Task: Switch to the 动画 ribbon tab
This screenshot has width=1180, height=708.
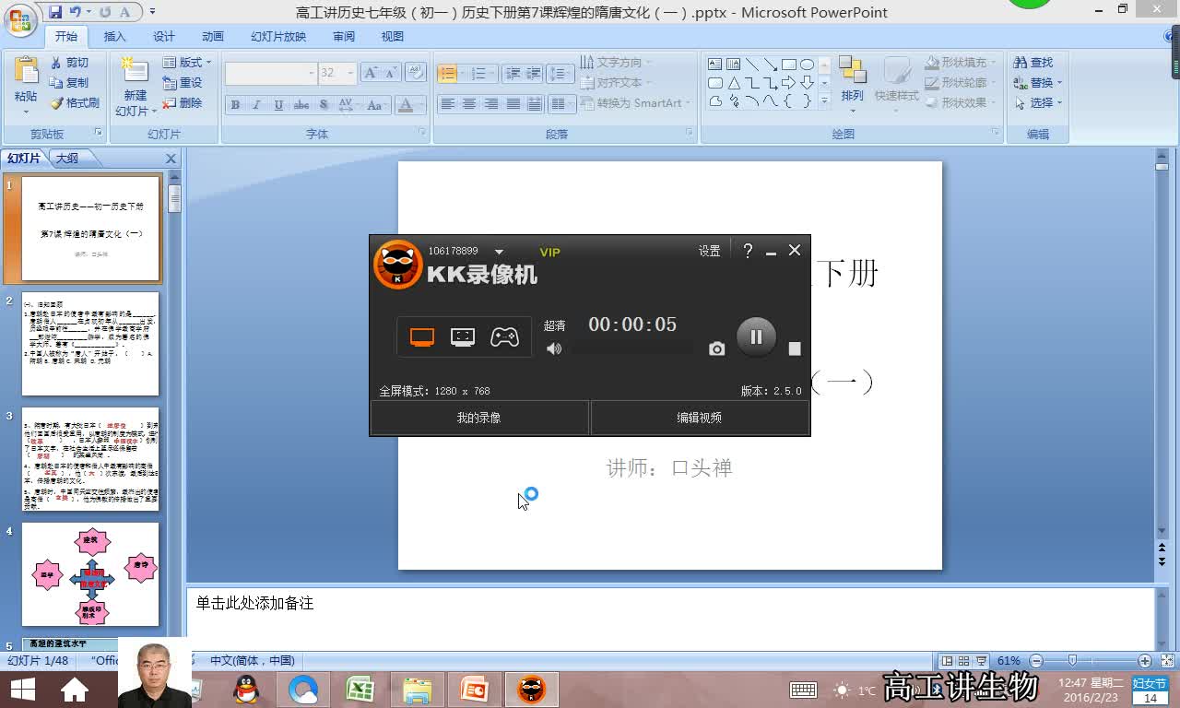Action: [213, 36]
